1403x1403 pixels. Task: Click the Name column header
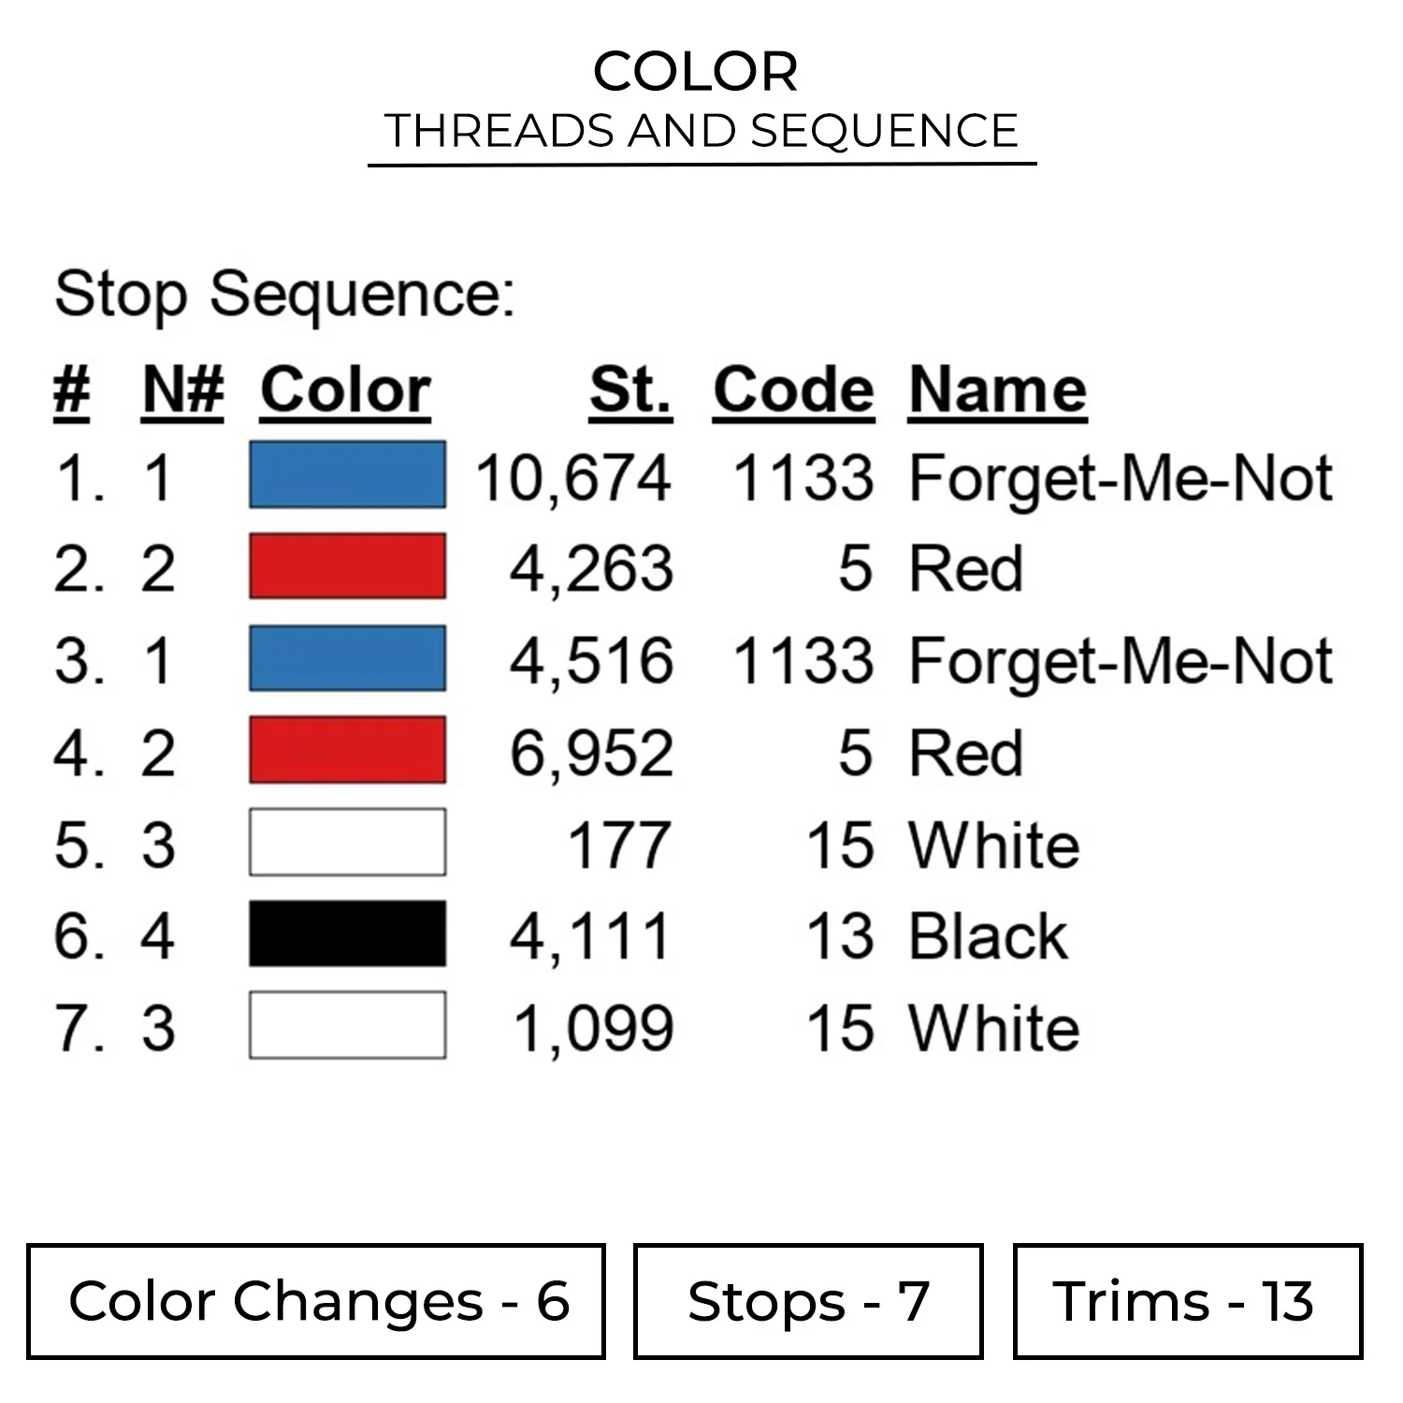(997, 390)
